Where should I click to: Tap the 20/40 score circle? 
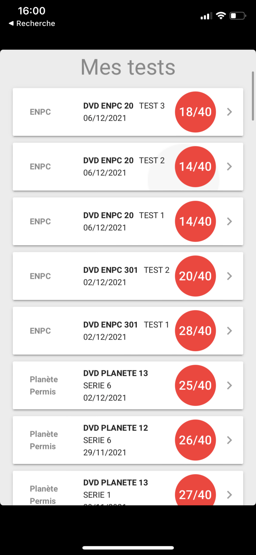tap(195, 276)
